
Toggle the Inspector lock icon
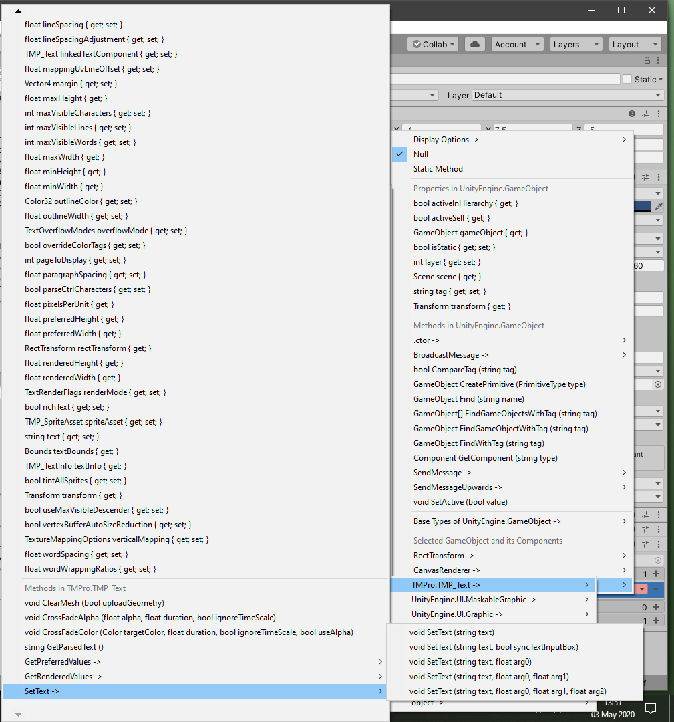[647, 60]
